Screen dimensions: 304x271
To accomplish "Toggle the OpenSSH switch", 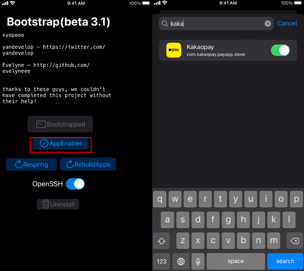I will click(75, 184).
